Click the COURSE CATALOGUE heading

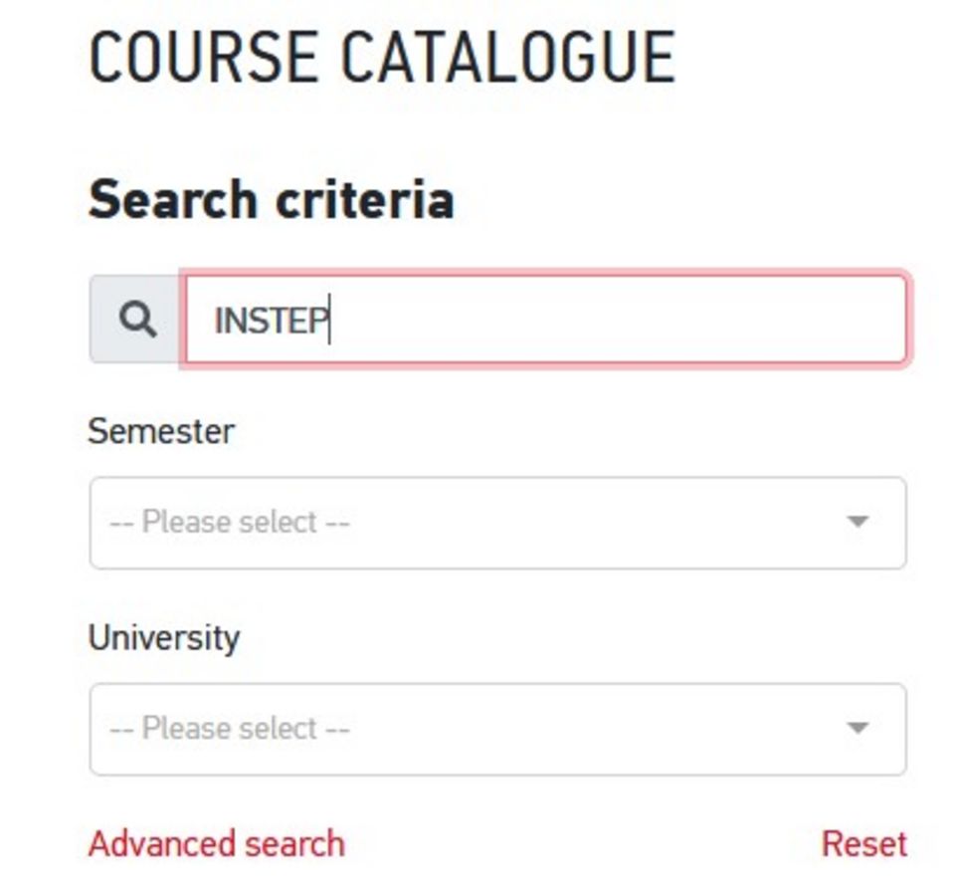[382, 58]
